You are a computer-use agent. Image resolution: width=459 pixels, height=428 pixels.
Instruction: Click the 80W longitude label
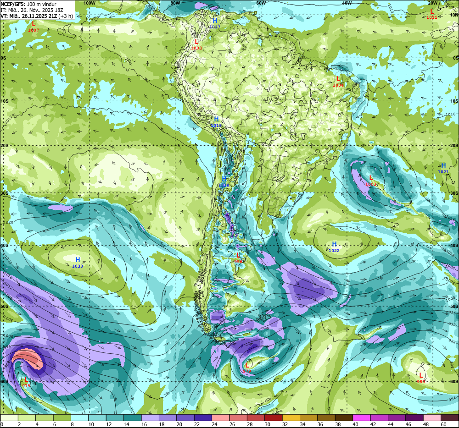pos(175,3)
